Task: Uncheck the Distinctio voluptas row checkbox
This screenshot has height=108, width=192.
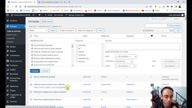Action: pyautogui.click(x=31, y=92)
